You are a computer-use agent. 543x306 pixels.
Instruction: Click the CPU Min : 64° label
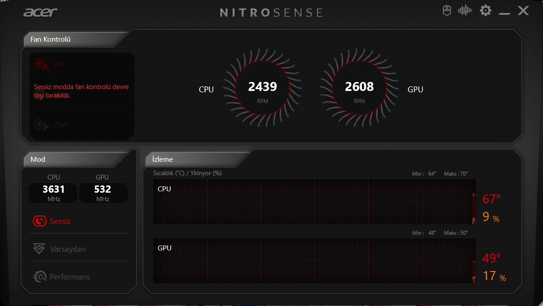tap(424, 174)
